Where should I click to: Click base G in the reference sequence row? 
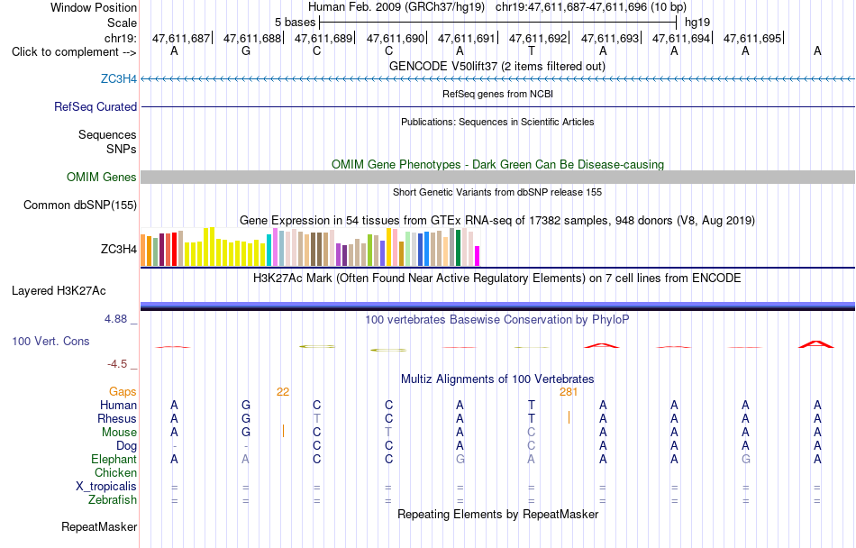click(x=246, y=51)
